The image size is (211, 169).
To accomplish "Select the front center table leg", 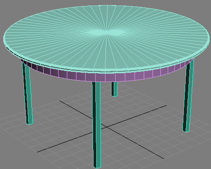I will pyautogui.click(x=96, y=125).
